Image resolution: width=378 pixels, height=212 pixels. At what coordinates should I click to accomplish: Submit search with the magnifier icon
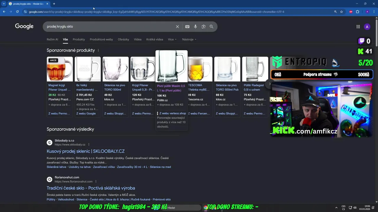point(211,26)
